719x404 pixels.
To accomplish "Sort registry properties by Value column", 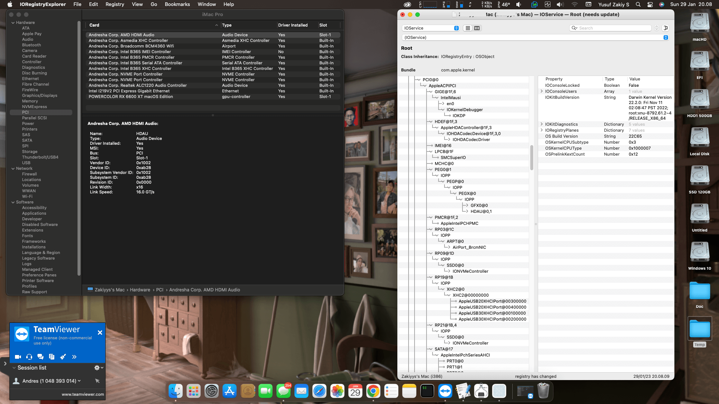I will click(x=650, y=79).
